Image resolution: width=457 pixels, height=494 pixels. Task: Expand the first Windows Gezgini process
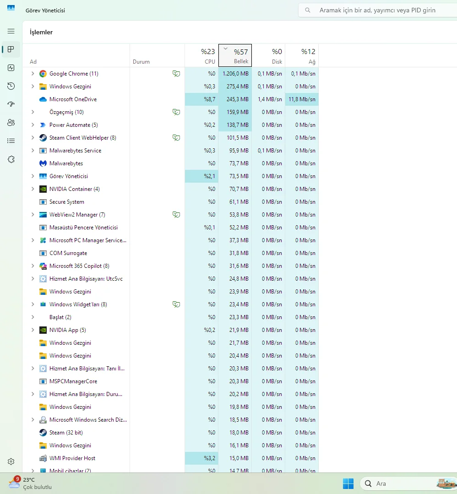(x=33, y=87)
